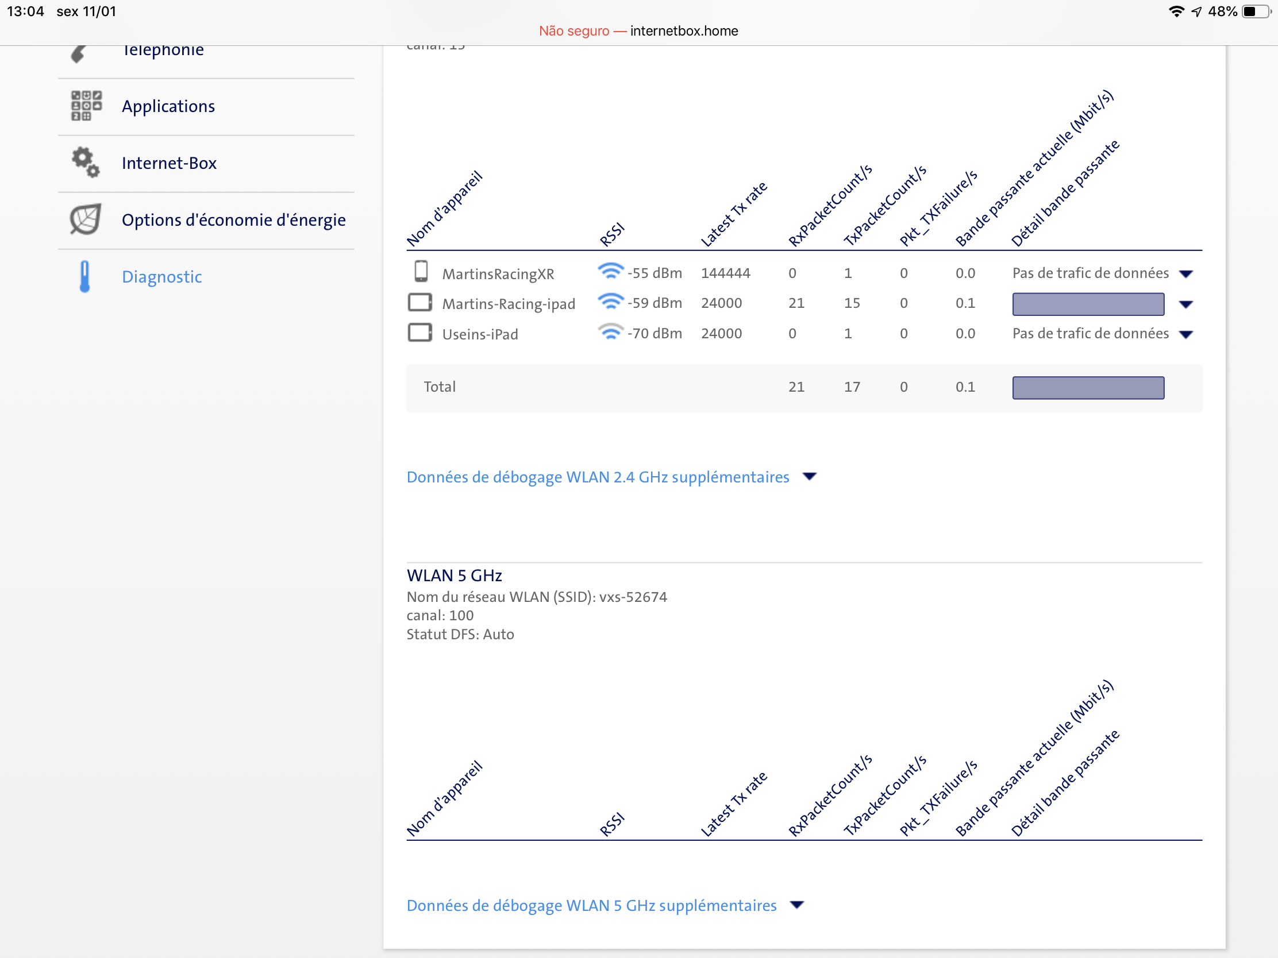Viewport: 1278px width, 958px height.
Task: Click the Diagnostic thermometer icon
Action: [85, 277]
